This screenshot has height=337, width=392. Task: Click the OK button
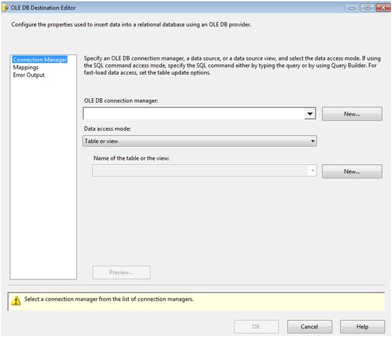pos(257,326)
